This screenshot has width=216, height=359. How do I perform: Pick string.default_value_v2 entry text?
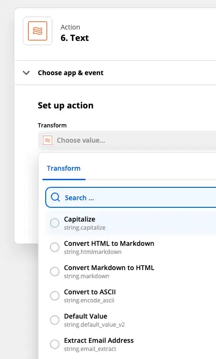pos(94,325)
